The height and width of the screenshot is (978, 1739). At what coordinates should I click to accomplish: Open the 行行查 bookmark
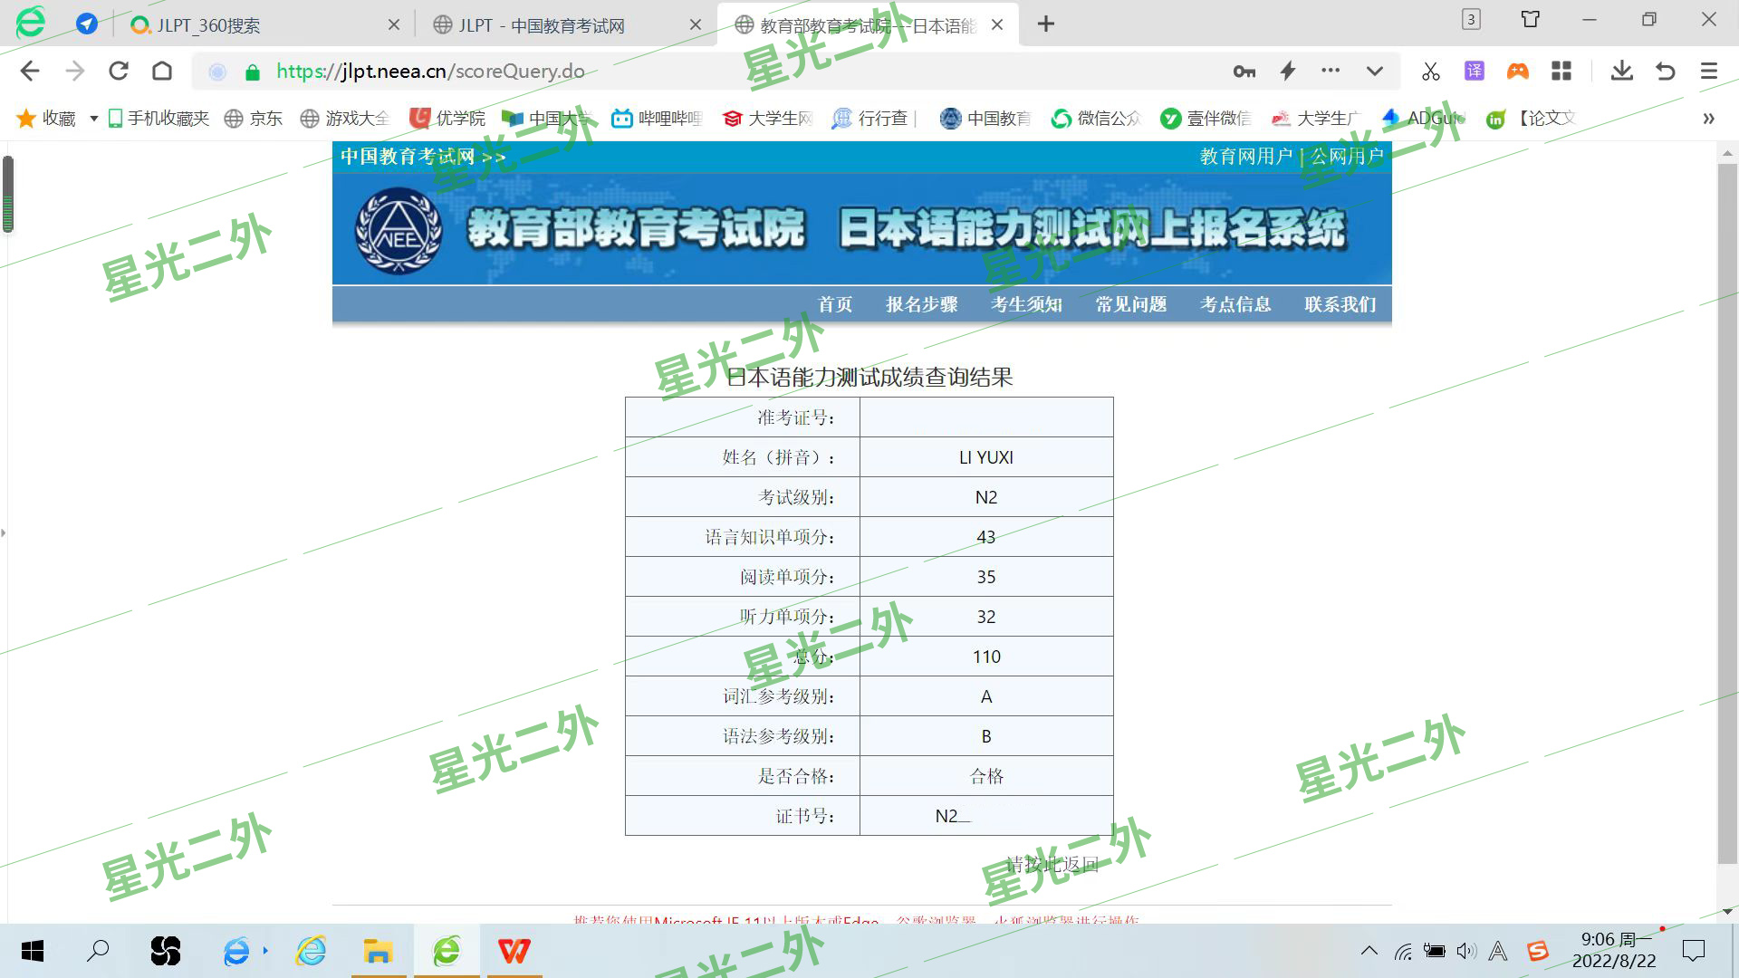[870, 119]
